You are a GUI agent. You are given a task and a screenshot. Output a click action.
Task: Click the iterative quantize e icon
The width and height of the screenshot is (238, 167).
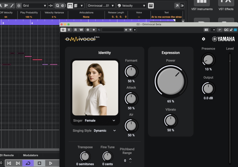62,5
